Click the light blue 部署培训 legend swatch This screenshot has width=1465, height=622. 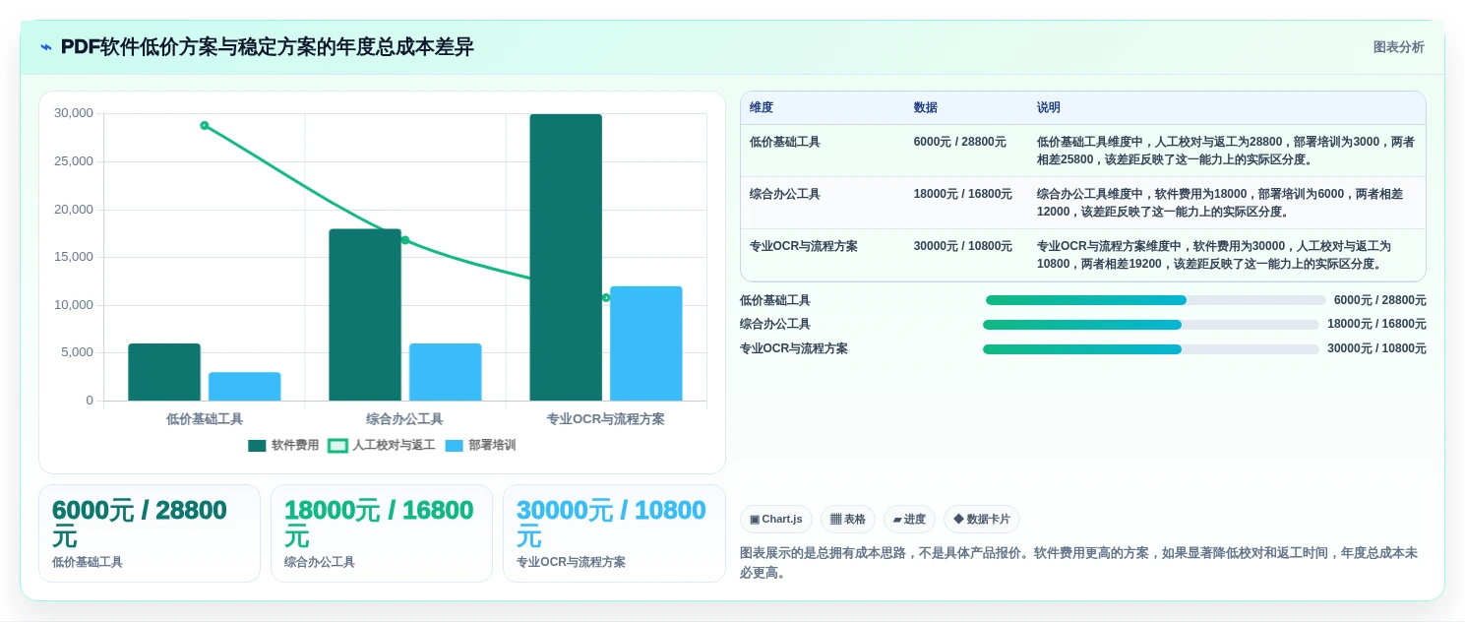coord(454,446)
